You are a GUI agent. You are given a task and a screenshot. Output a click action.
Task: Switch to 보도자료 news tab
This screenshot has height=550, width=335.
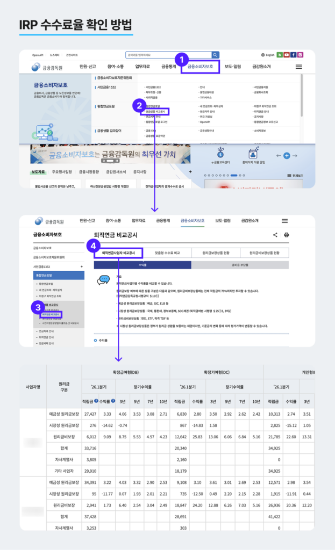pos(38,172)
